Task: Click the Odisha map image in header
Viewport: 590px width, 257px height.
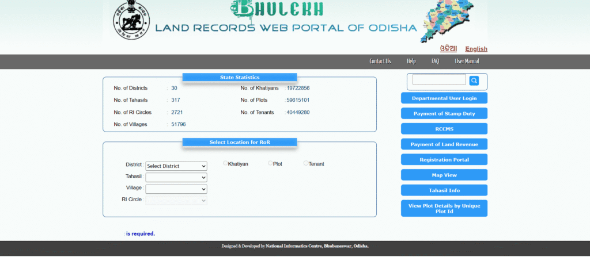Action: pos(447,21)
